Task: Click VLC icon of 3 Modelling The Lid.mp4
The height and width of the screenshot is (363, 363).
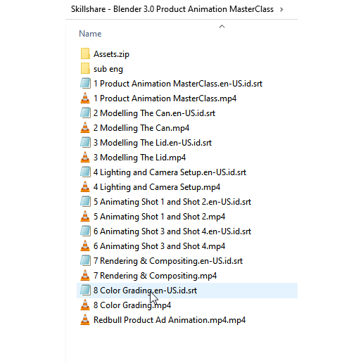Action: (85, 158)
